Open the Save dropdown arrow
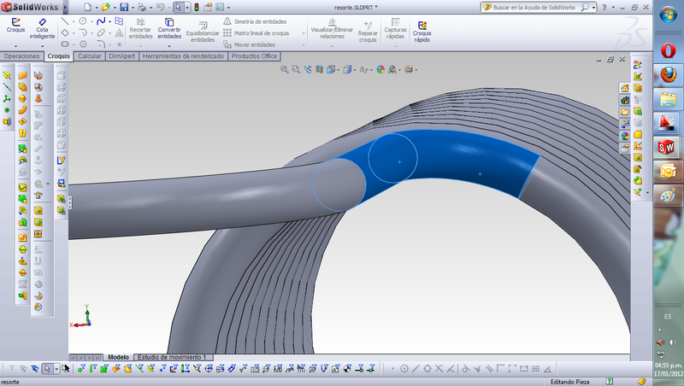 coord(133,8)
